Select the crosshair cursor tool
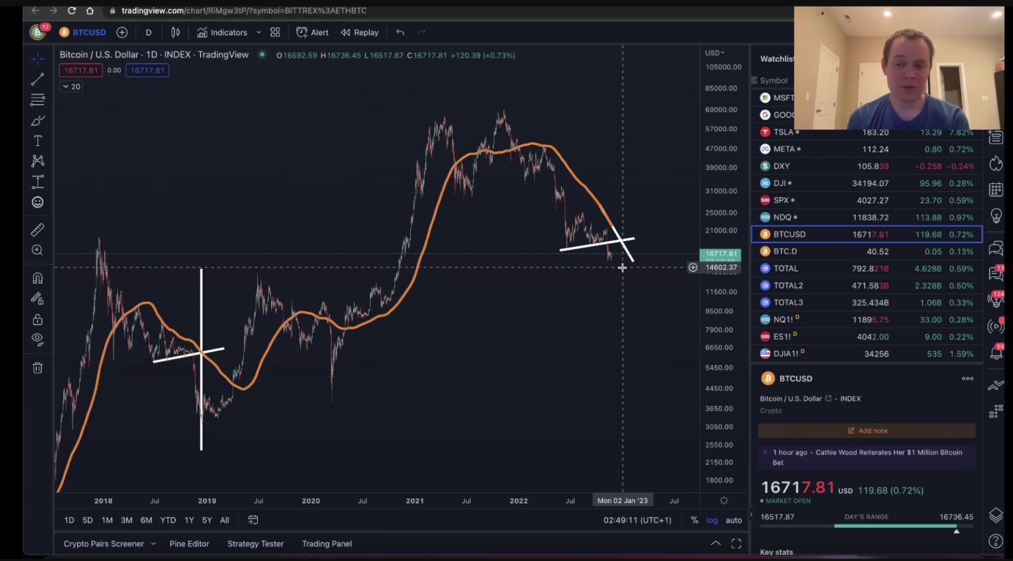The width and height of the screenshot is (1013, 561). point(38,59)
